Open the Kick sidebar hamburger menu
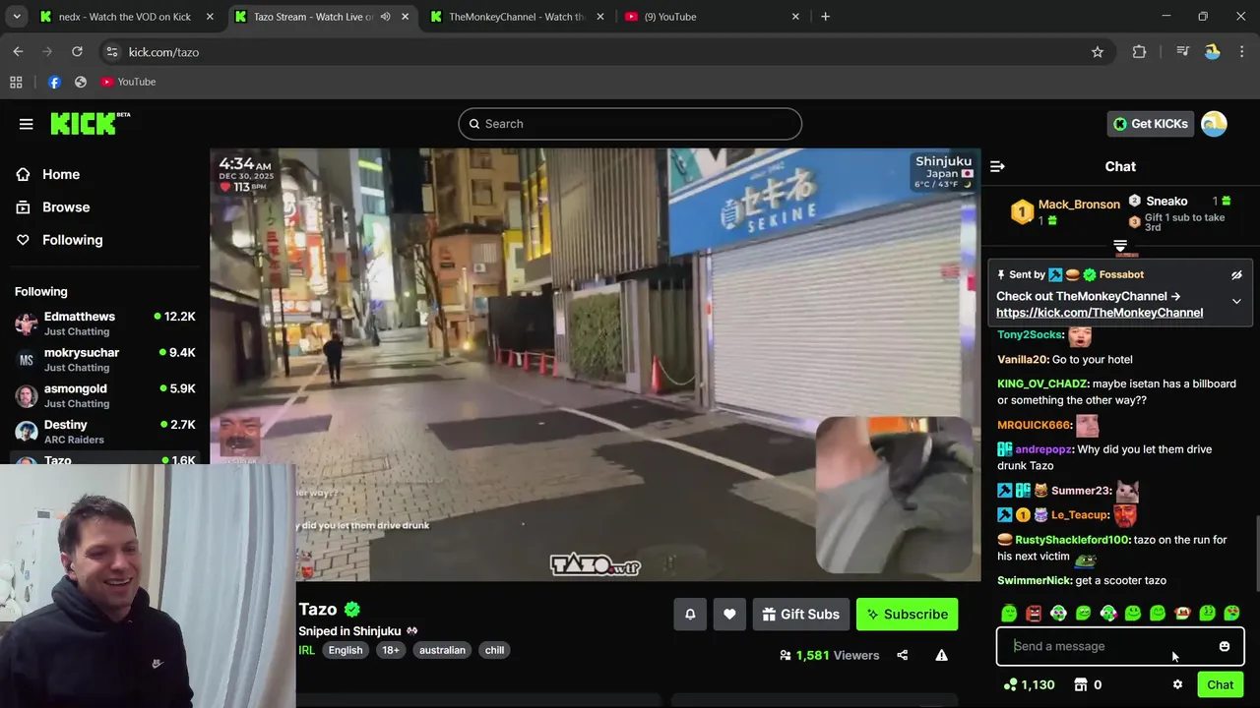This screenshot has height=708, width=1260. point(26,124)
